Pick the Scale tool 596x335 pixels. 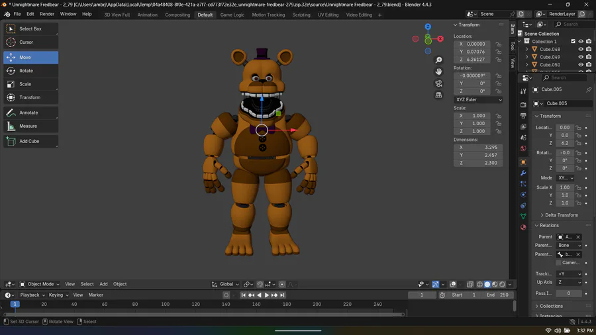tap(30, 84)
